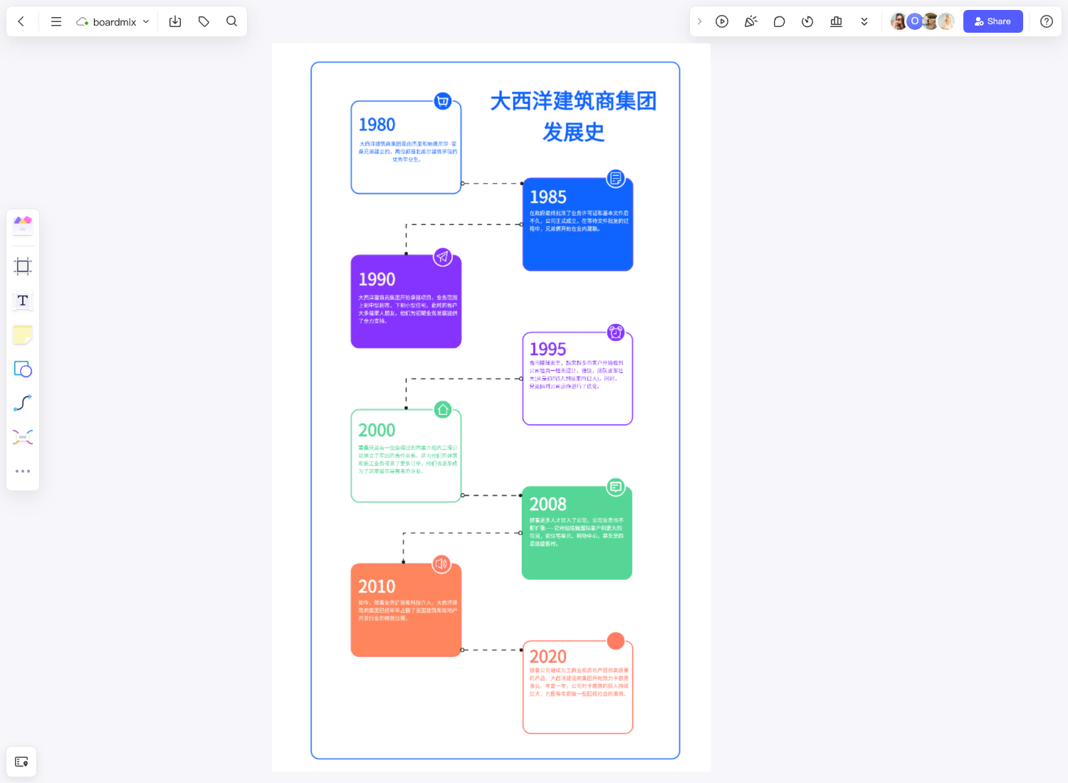Open the tag icon in top toolbar

204,21
